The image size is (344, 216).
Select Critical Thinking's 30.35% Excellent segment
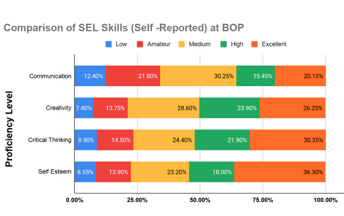[x=287, y=140]
